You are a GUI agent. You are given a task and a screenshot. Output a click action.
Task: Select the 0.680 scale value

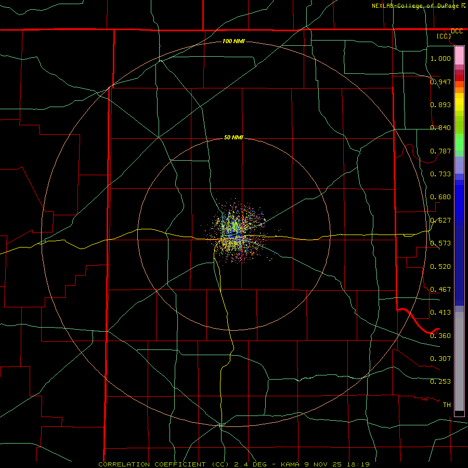pos(440,197)
